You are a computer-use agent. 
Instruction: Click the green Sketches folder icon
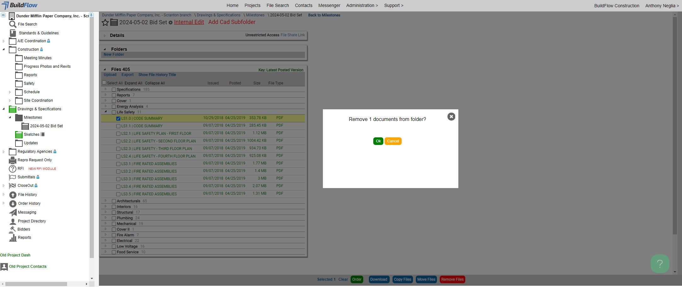point(19,135)
